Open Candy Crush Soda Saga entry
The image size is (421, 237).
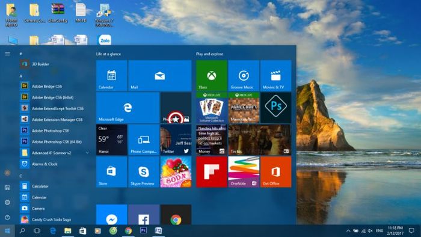(x=55, y=220)
